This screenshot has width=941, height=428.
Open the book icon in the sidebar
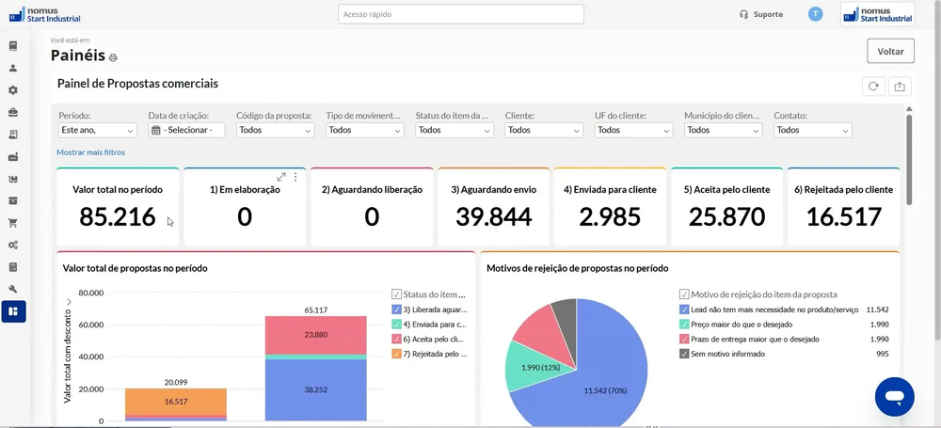13,46
